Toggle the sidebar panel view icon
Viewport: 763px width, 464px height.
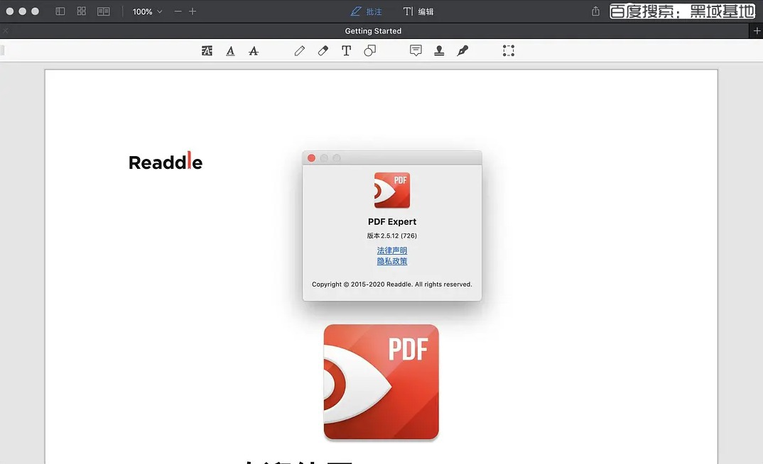(60, 11)
